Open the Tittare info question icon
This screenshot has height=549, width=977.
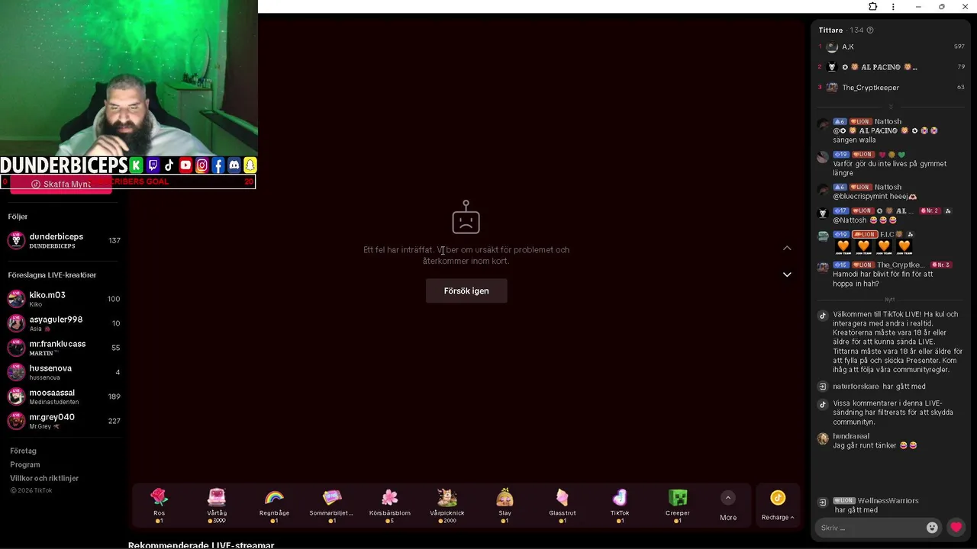click(870, 30)
